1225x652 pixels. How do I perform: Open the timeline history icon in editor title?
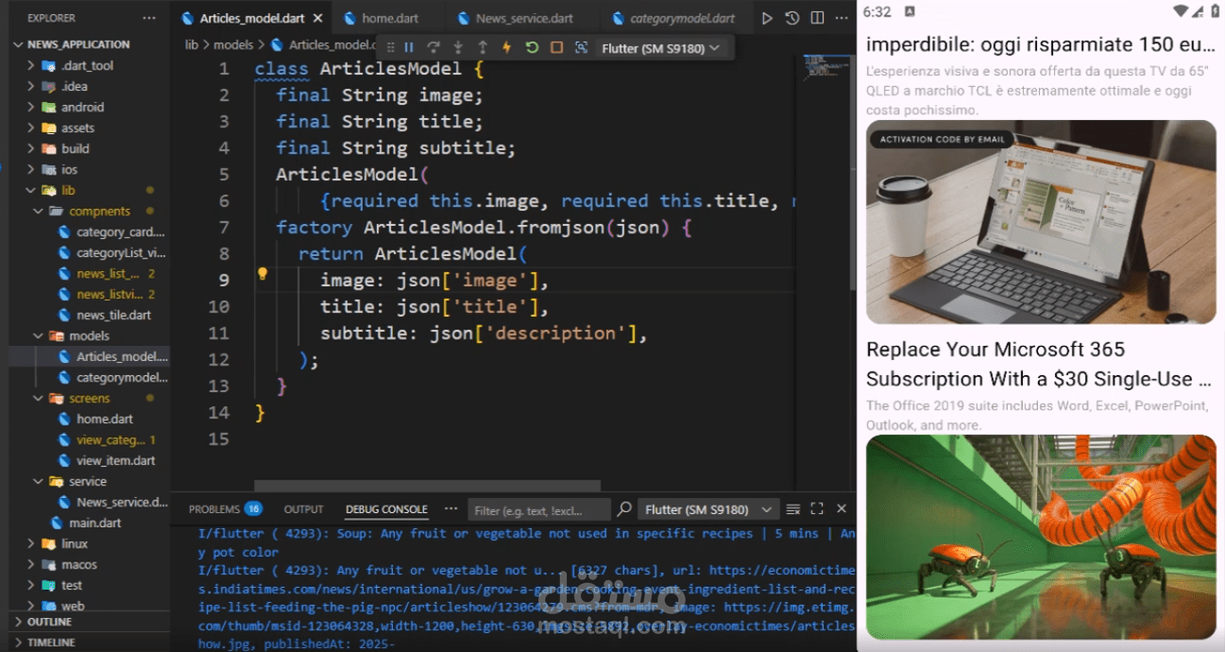tap(792, 18)
